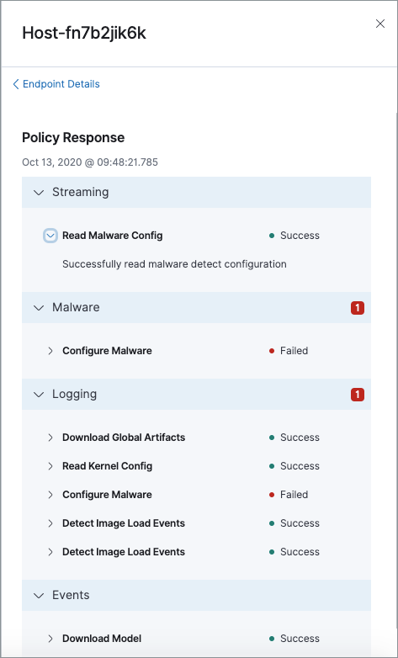Click the Read Kernel Config label
The height and width of the screenshot is (658, 398).
[x=108, y=466]
